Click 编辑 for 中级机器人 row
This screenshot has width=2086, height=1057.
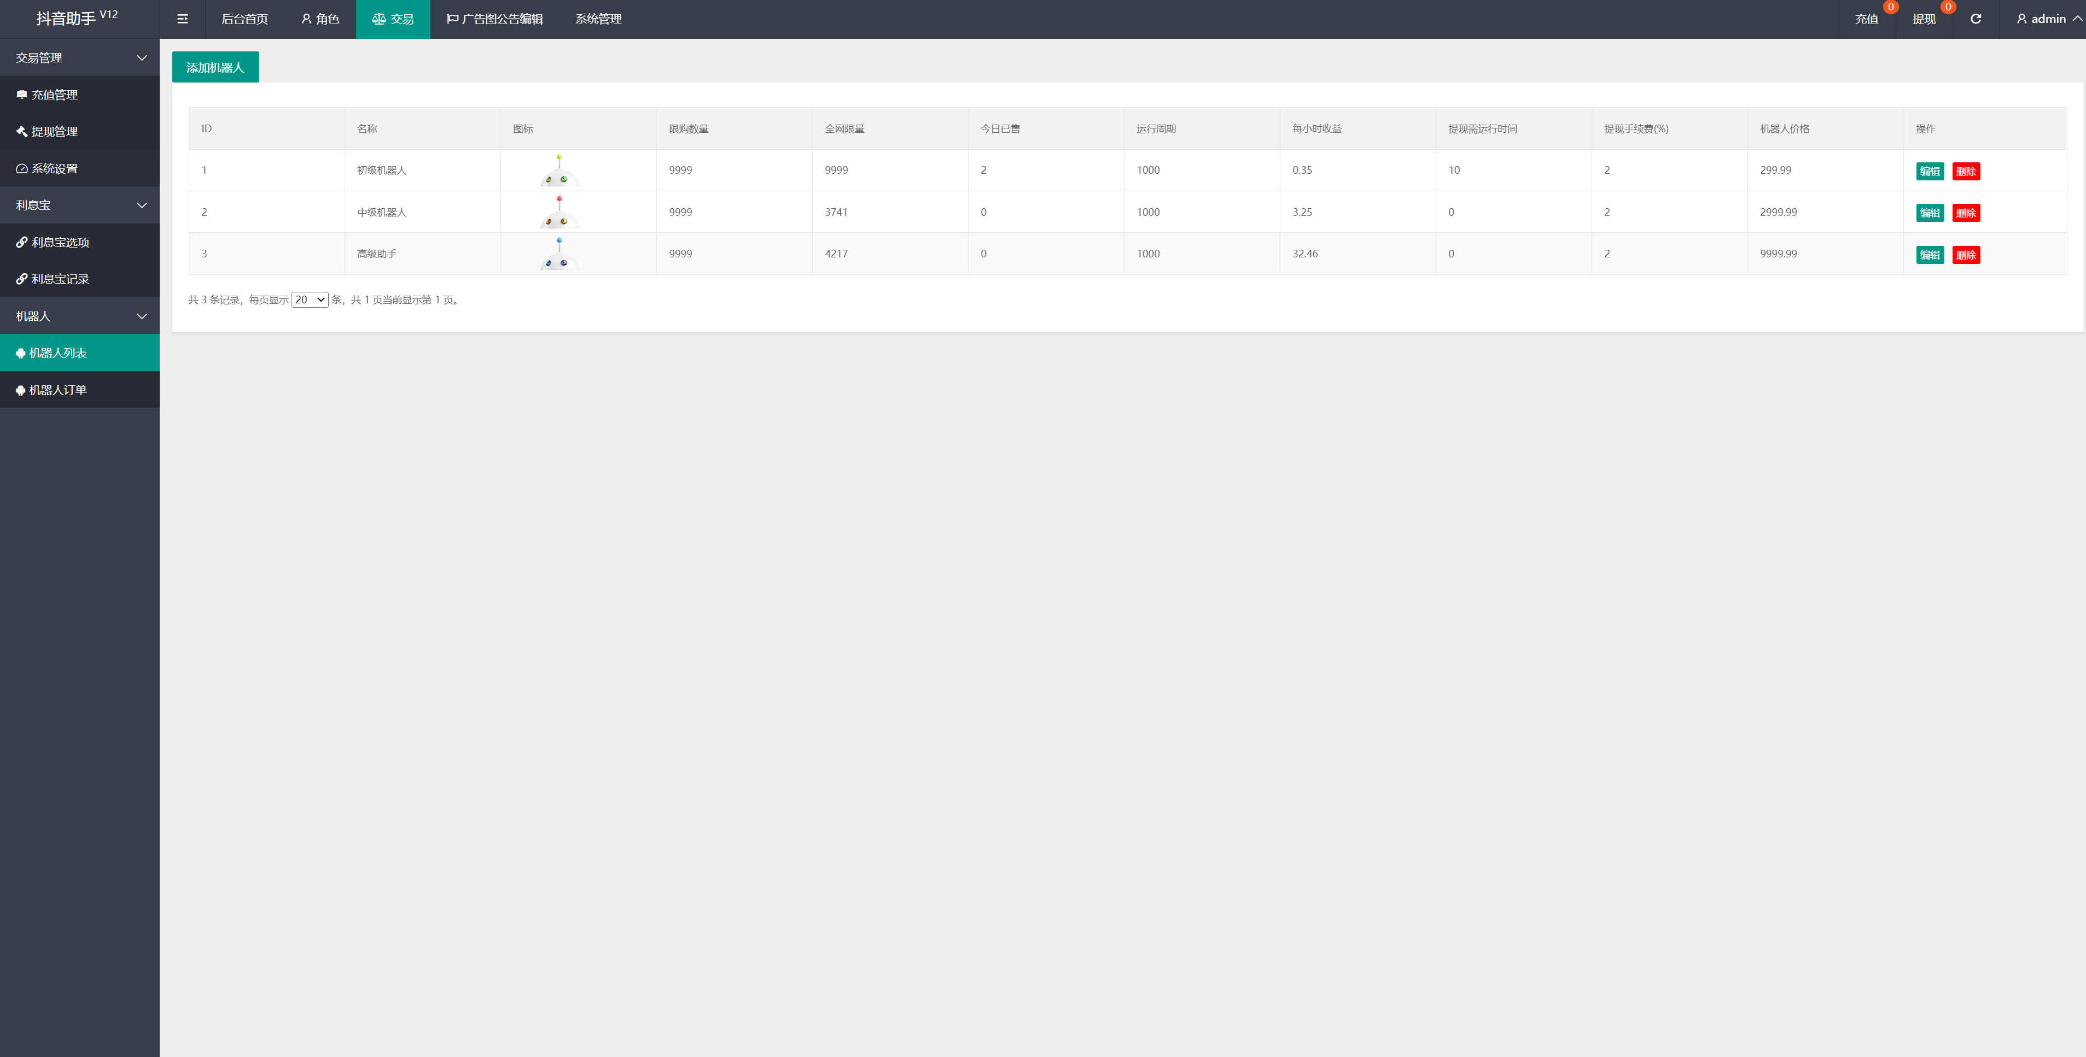point(1930,213)
